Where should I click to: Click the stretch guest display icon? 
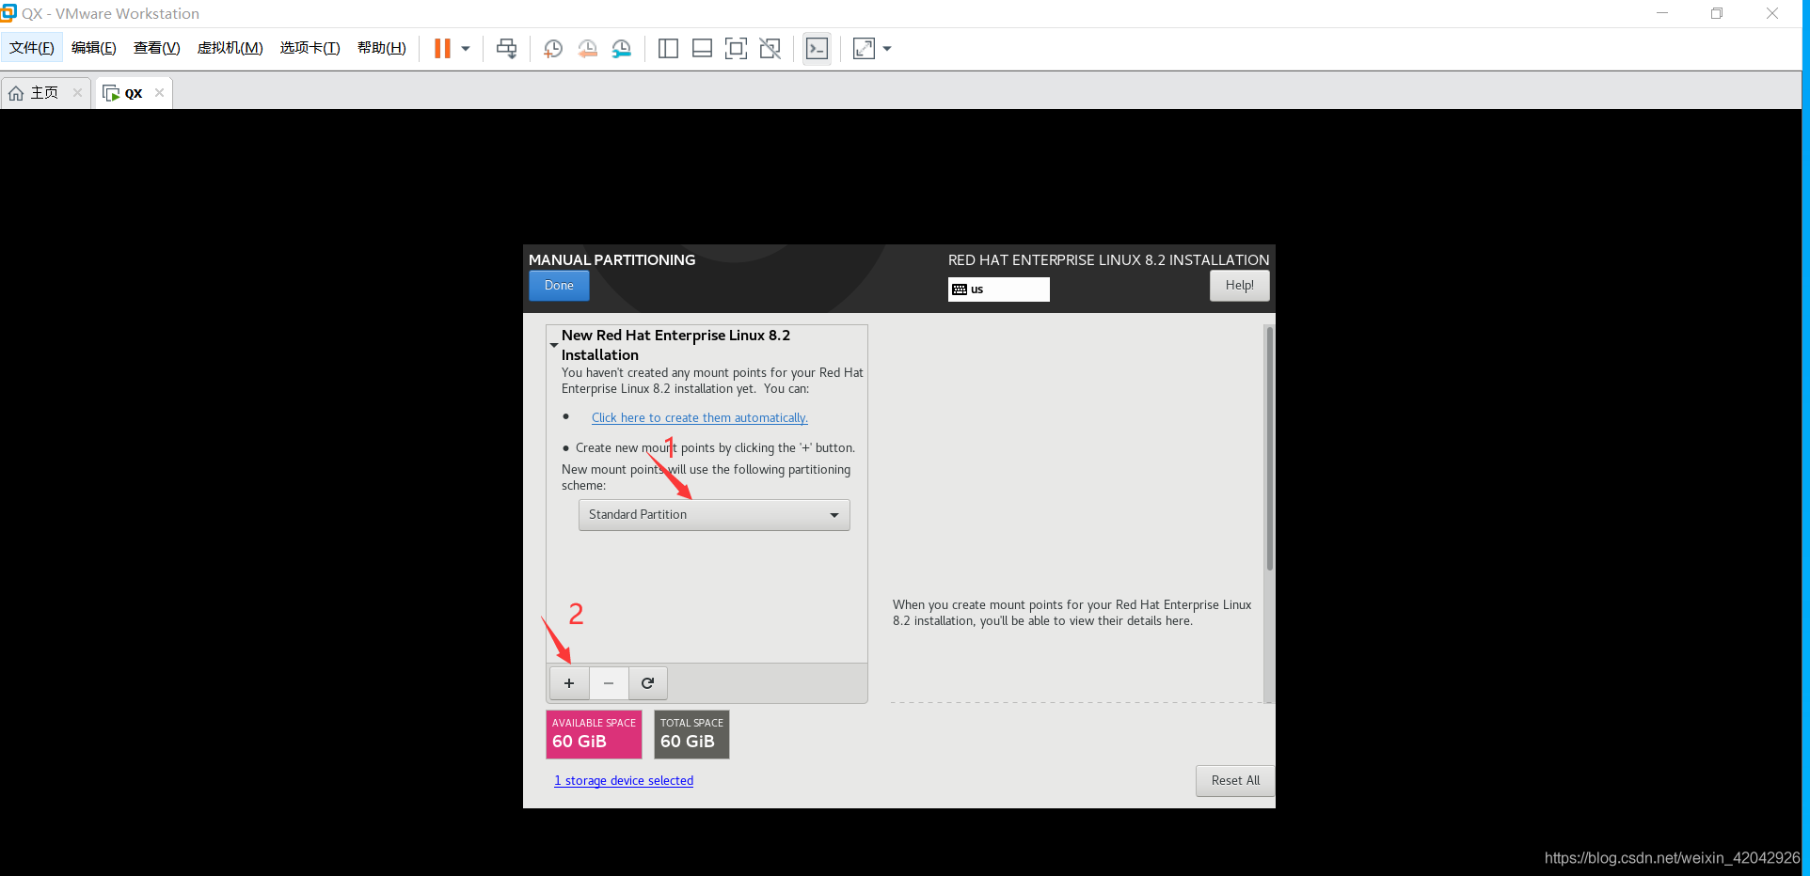(x=864, y=49)
